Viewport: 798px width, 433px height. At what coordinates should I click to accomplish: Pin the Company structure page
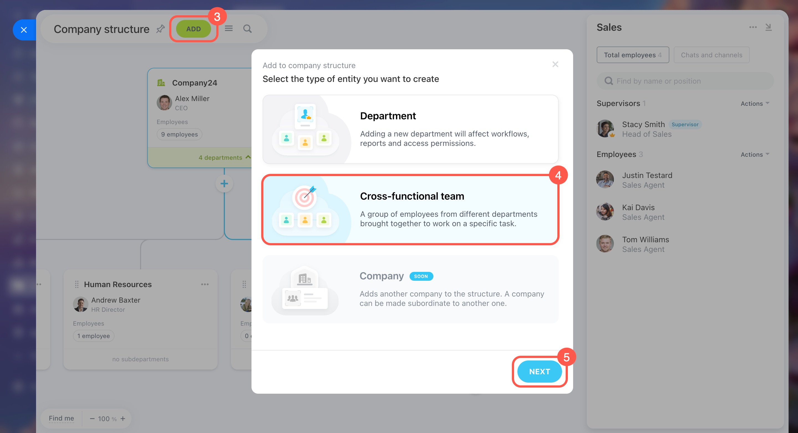coord(160,29)
